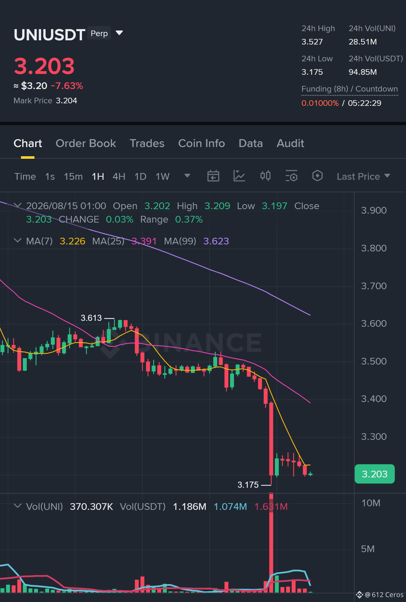Open the Trades tab
Image resolution: width=406 pixels, height=602 pixels.
[147, 143]
